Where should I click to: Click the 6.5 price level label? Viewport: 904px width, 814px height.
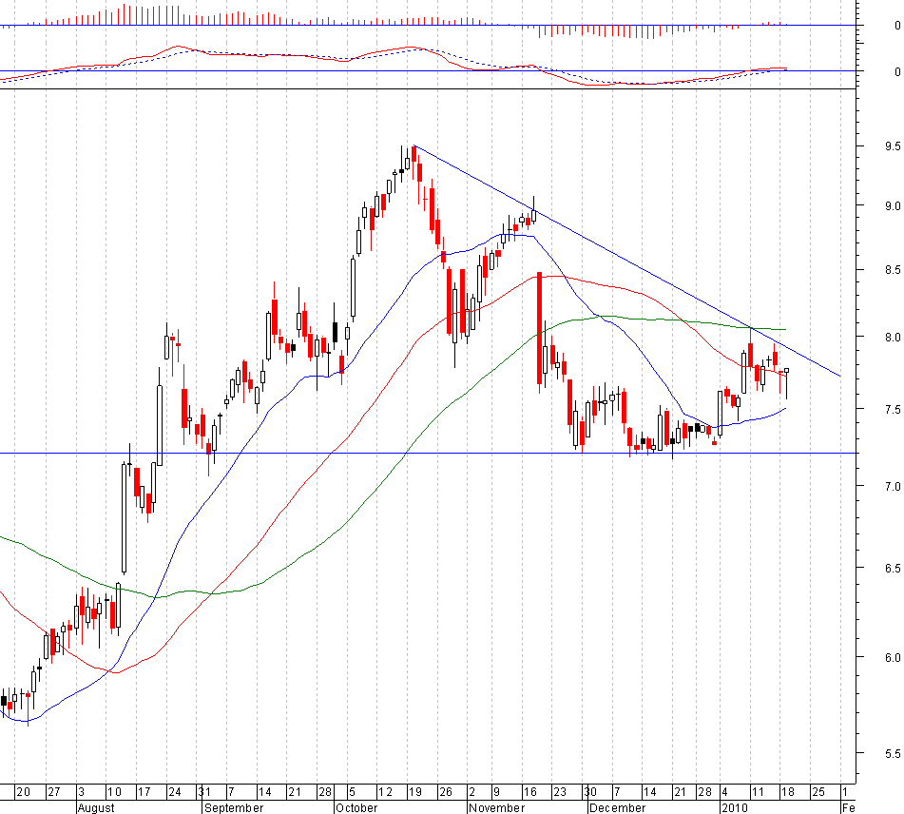pos(893,569)
